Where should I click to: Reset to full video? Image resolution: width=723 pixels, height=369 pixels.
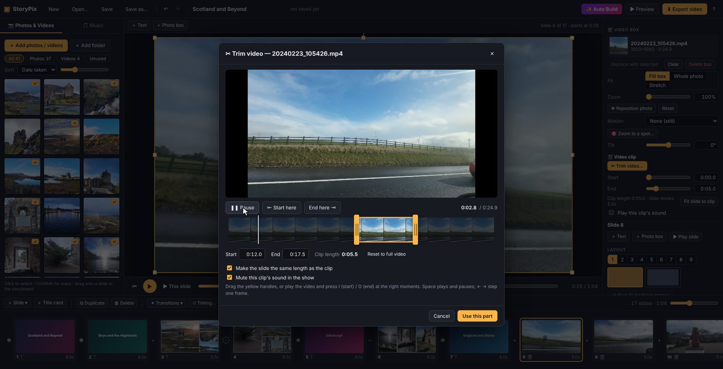tap(386, 254)
